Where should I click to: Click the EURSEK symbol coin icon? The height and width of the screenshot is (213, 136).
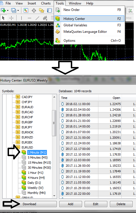(18, 142)
